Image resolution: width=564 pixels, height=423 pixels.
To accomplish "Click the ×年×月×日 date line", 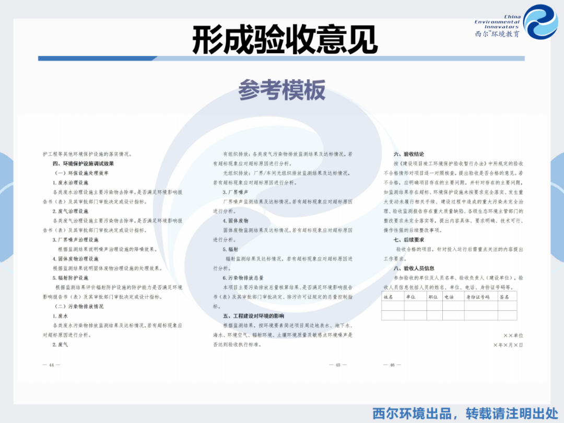I will point(508,345).
